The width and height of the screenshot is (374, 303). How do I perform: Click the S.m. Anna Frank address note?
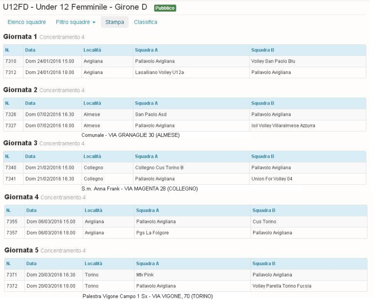coord(139,189)
